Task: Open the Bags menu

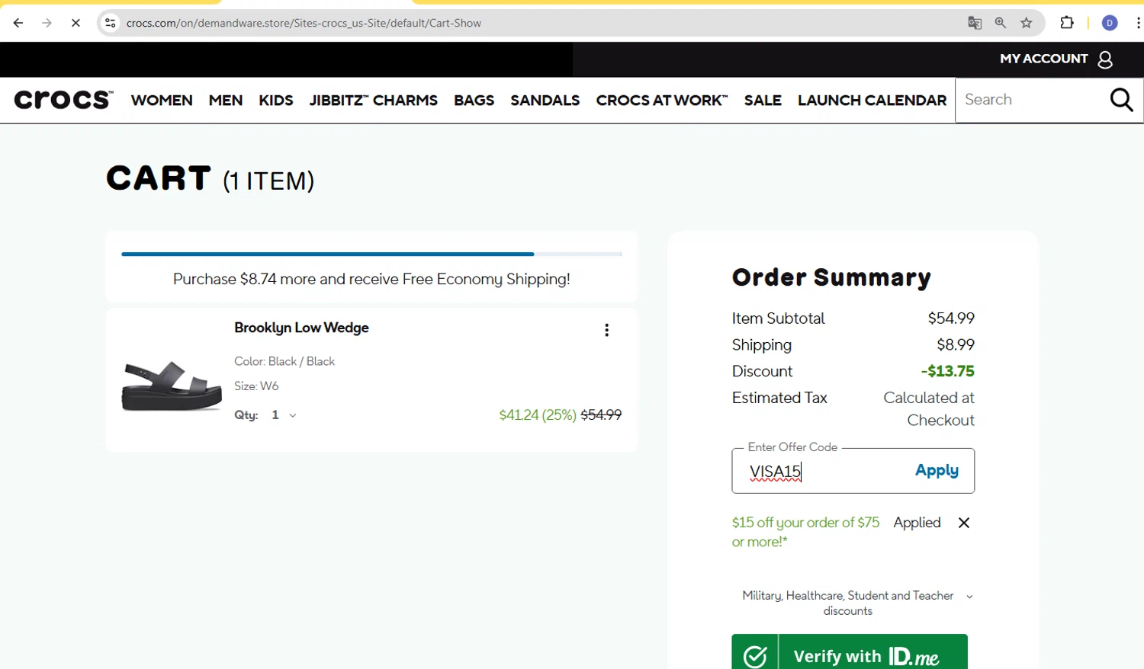Action: [474, 101]
